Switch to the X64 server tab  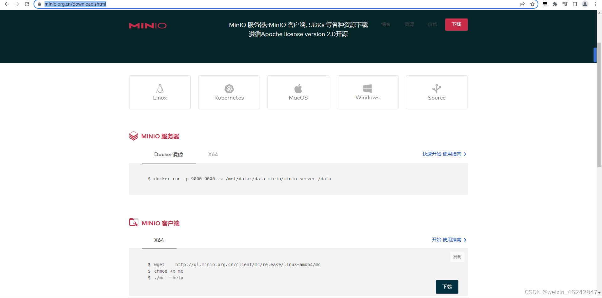pos(213,154)
